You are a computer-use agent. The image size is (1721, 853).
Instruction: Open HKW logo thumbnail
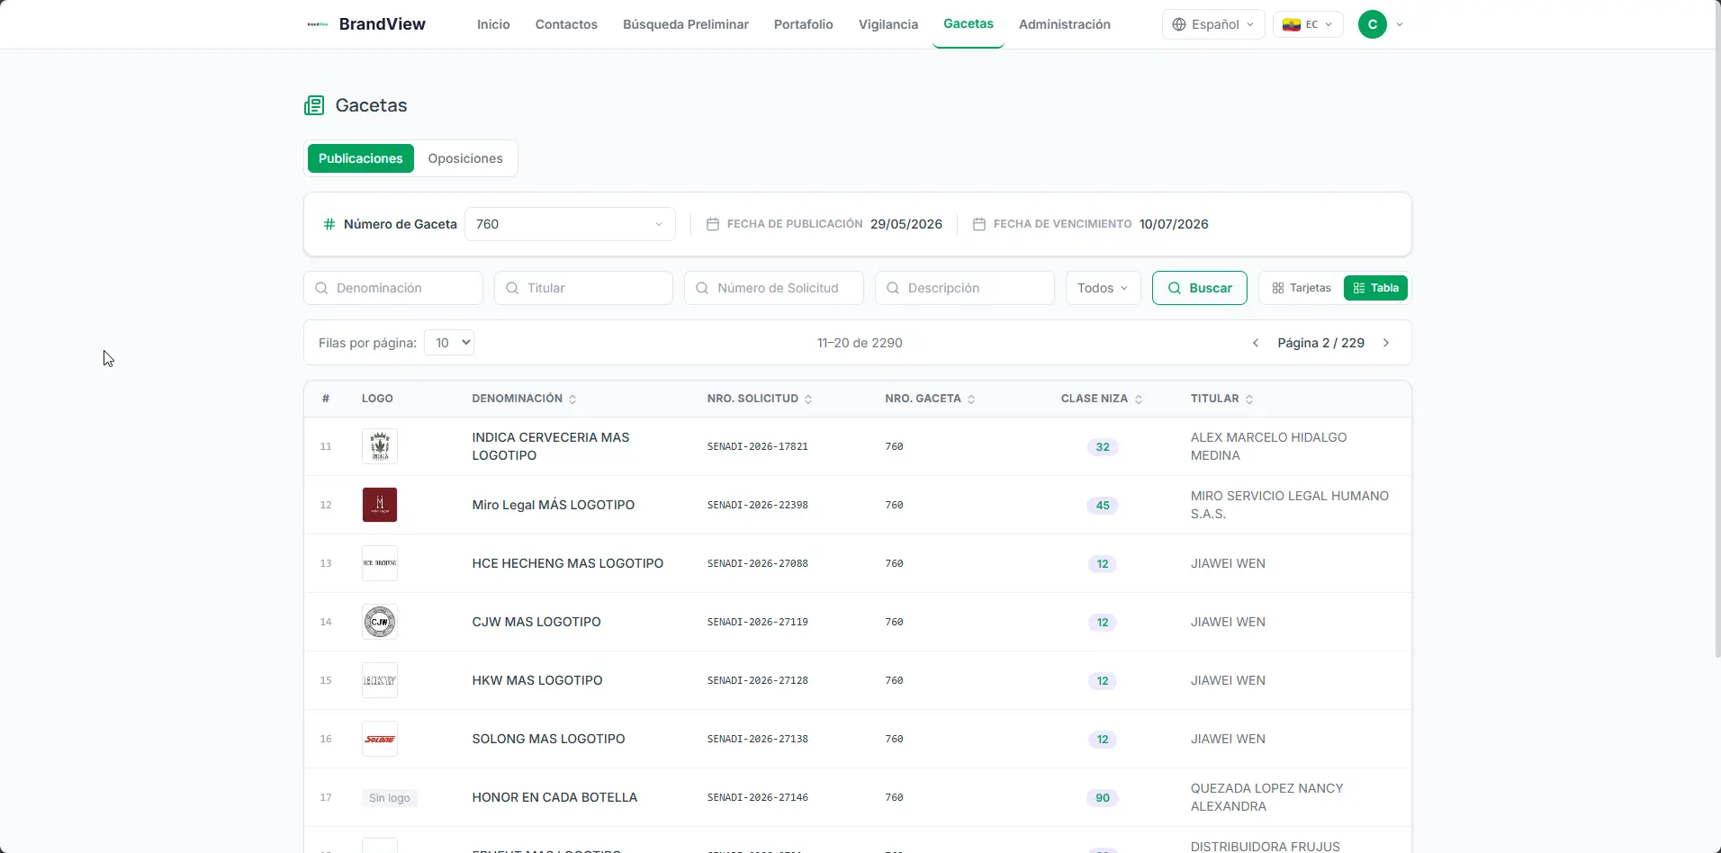[x=380, y=680]
